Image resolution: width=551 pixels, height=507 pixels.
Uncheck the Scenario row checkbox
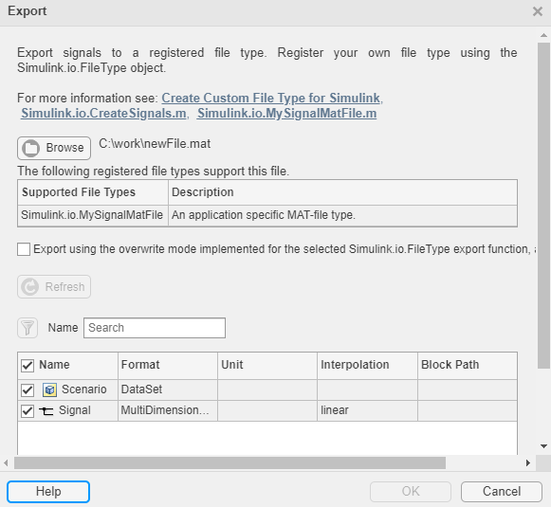[28, 389]
